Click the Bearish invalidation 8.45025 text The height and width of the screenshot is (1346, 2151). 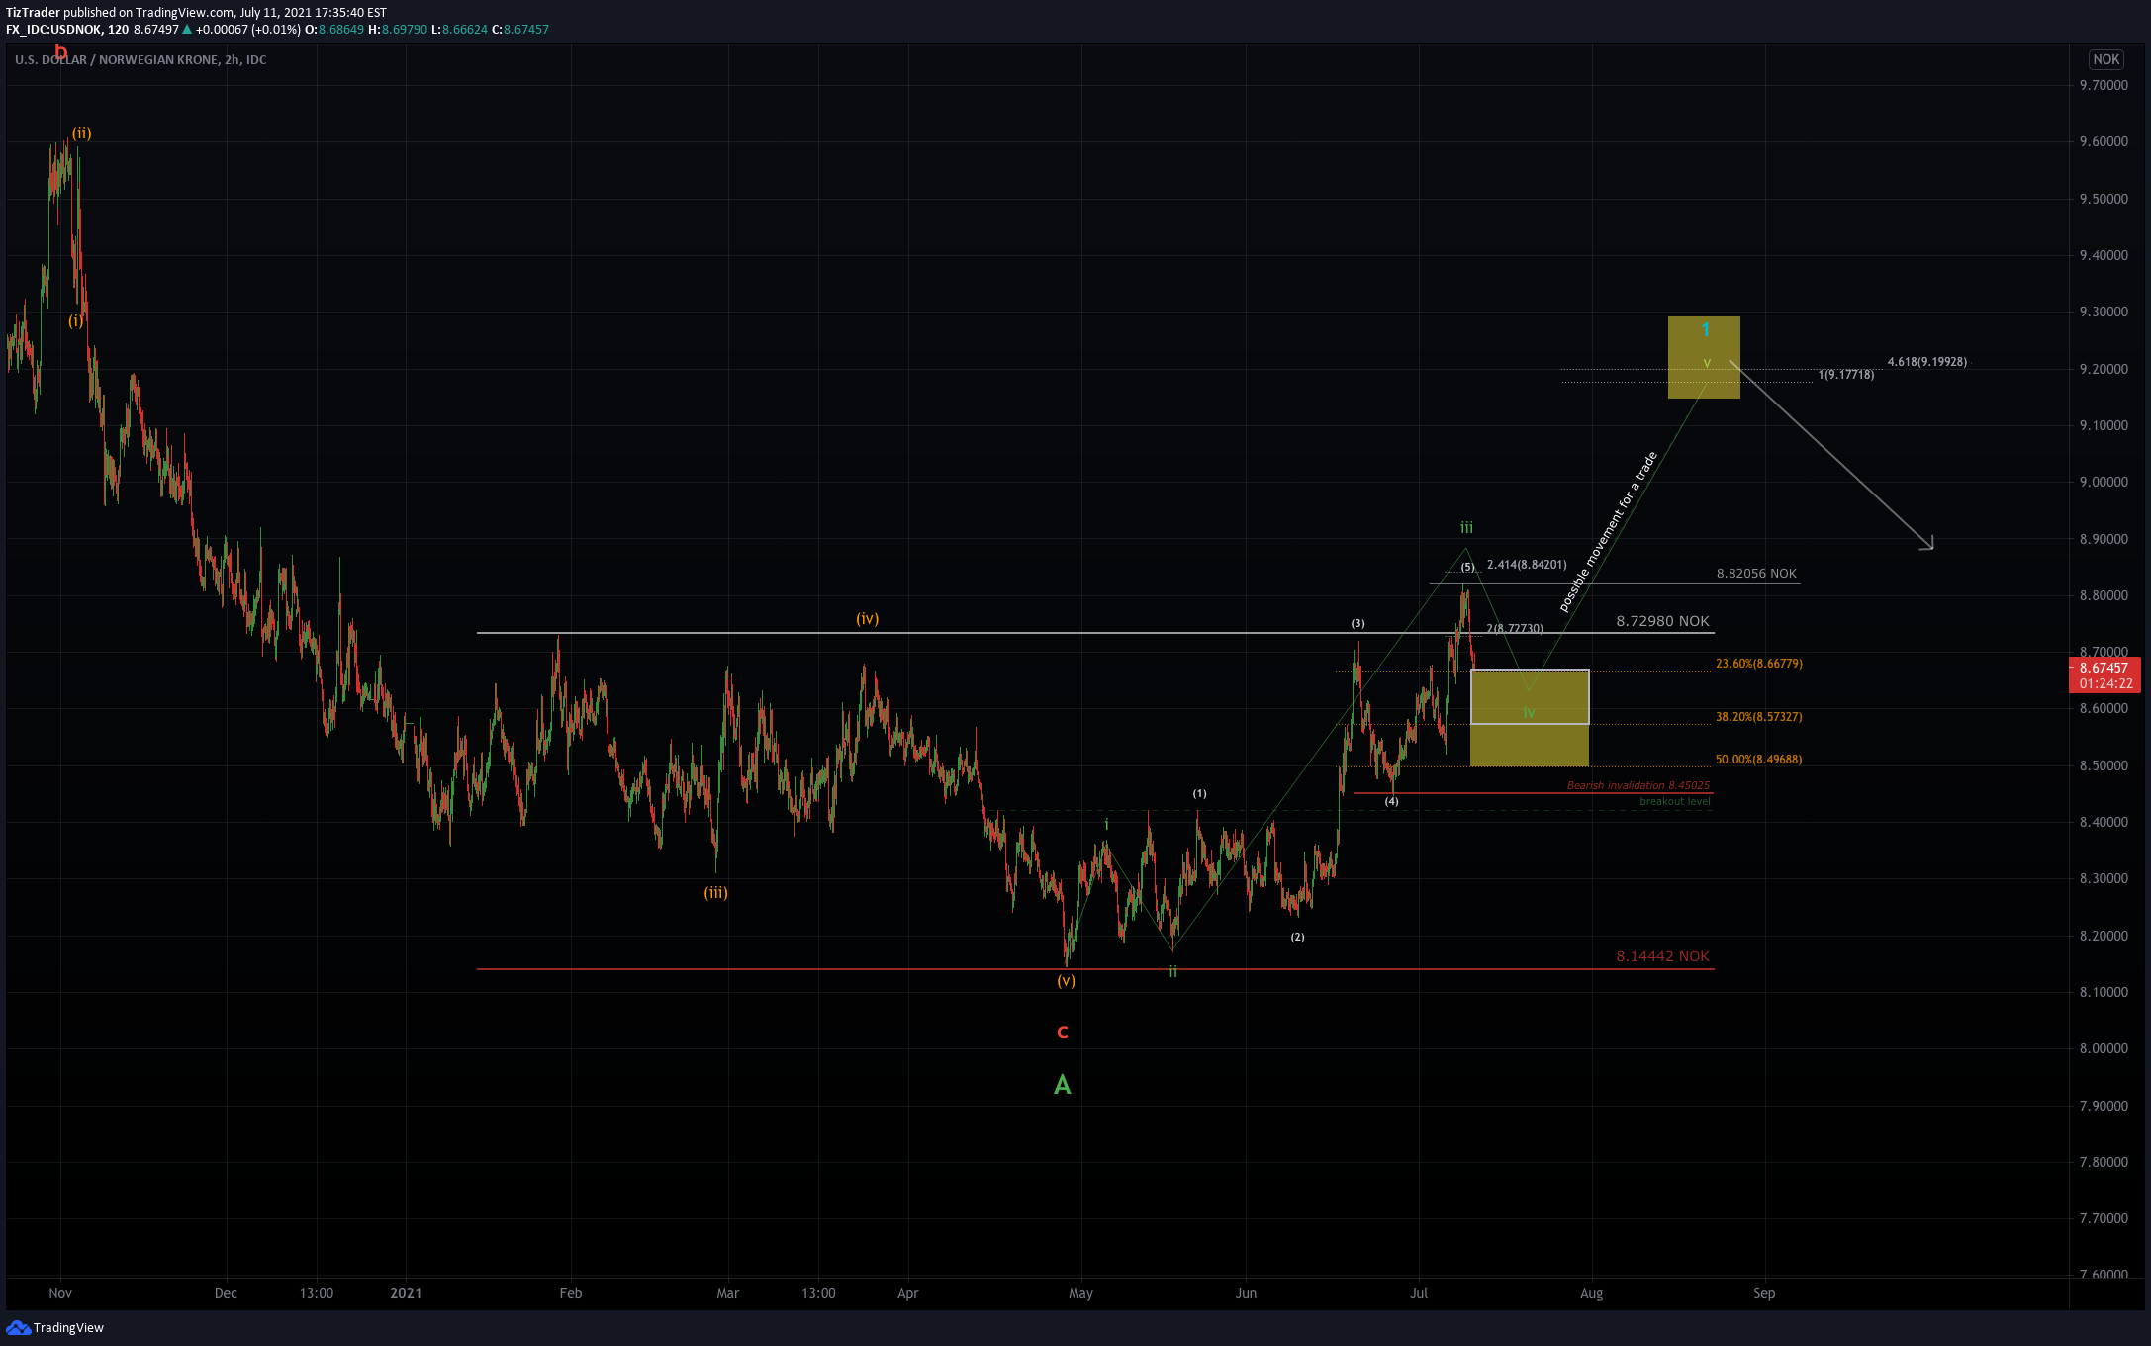click(1637, 786)
